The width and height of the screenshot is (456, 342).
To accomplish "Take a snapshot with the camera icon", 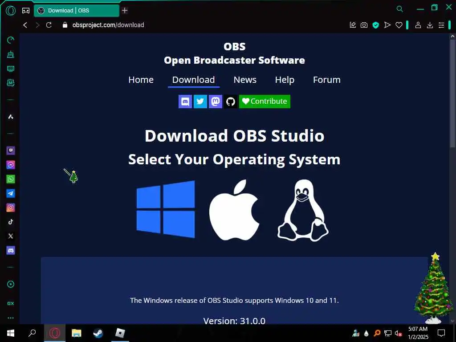I will click(364, 25).
